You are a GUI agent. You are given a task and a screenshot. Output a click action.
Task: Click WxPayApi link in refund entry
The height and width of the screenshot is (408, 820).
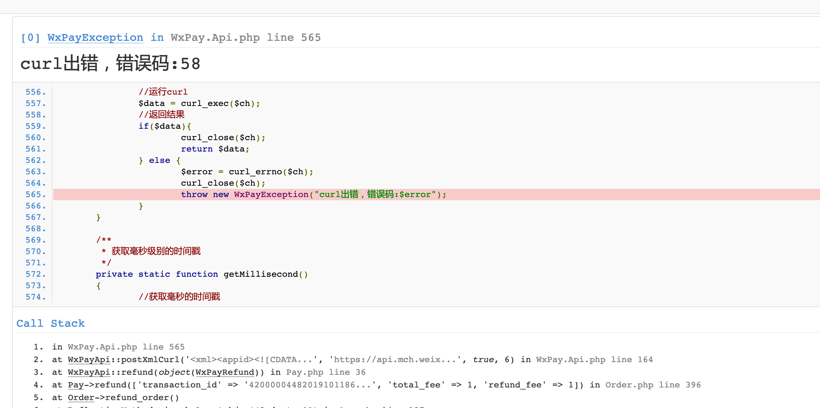pyautogui.click(x=89, y=372)
